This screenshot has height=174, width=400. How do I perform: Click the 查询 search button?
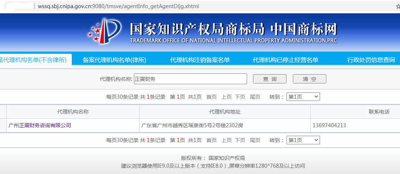(270, 79)
